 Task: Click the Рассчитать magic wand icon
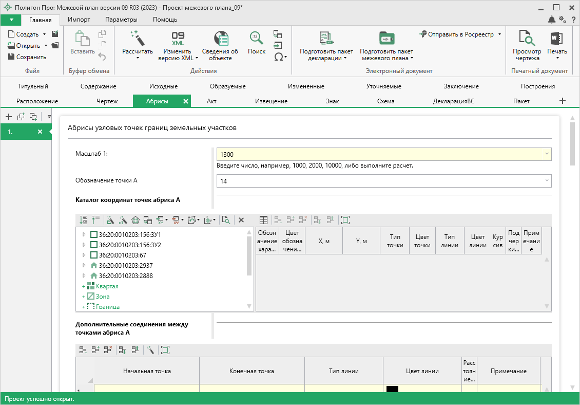coord(137,38)
